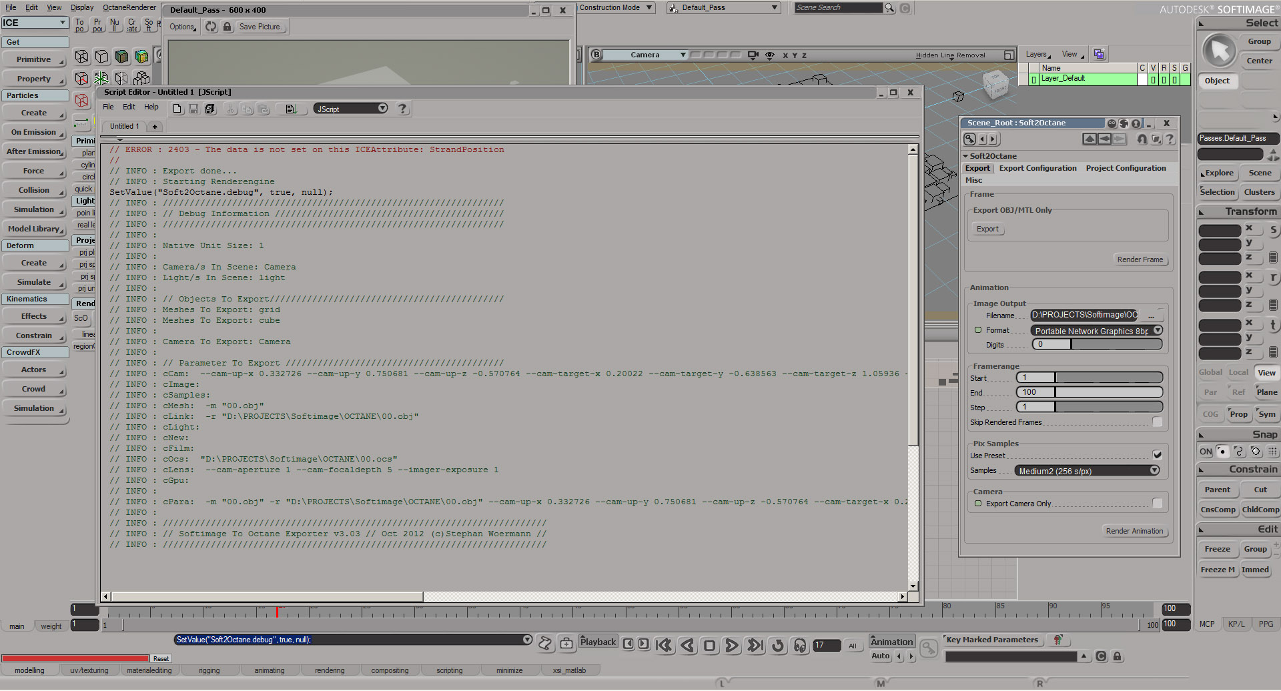The height and width of the screenshot is (691, 1281).
Task: Open Script Editor File menu
Action: click(x=108, y=107)
